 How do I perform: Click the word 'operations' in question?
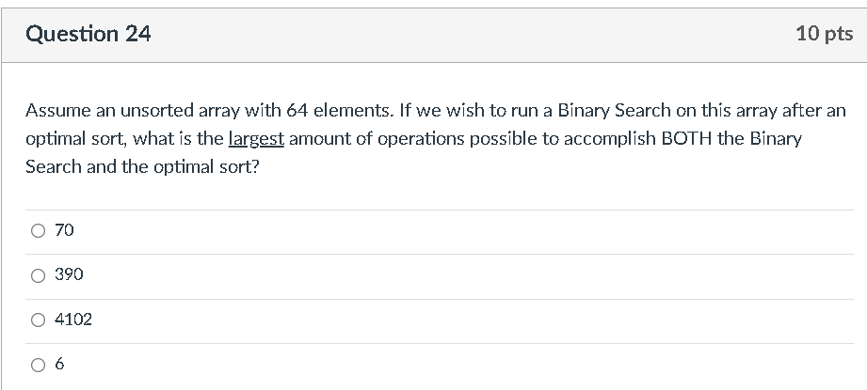(x=421, y=139)
